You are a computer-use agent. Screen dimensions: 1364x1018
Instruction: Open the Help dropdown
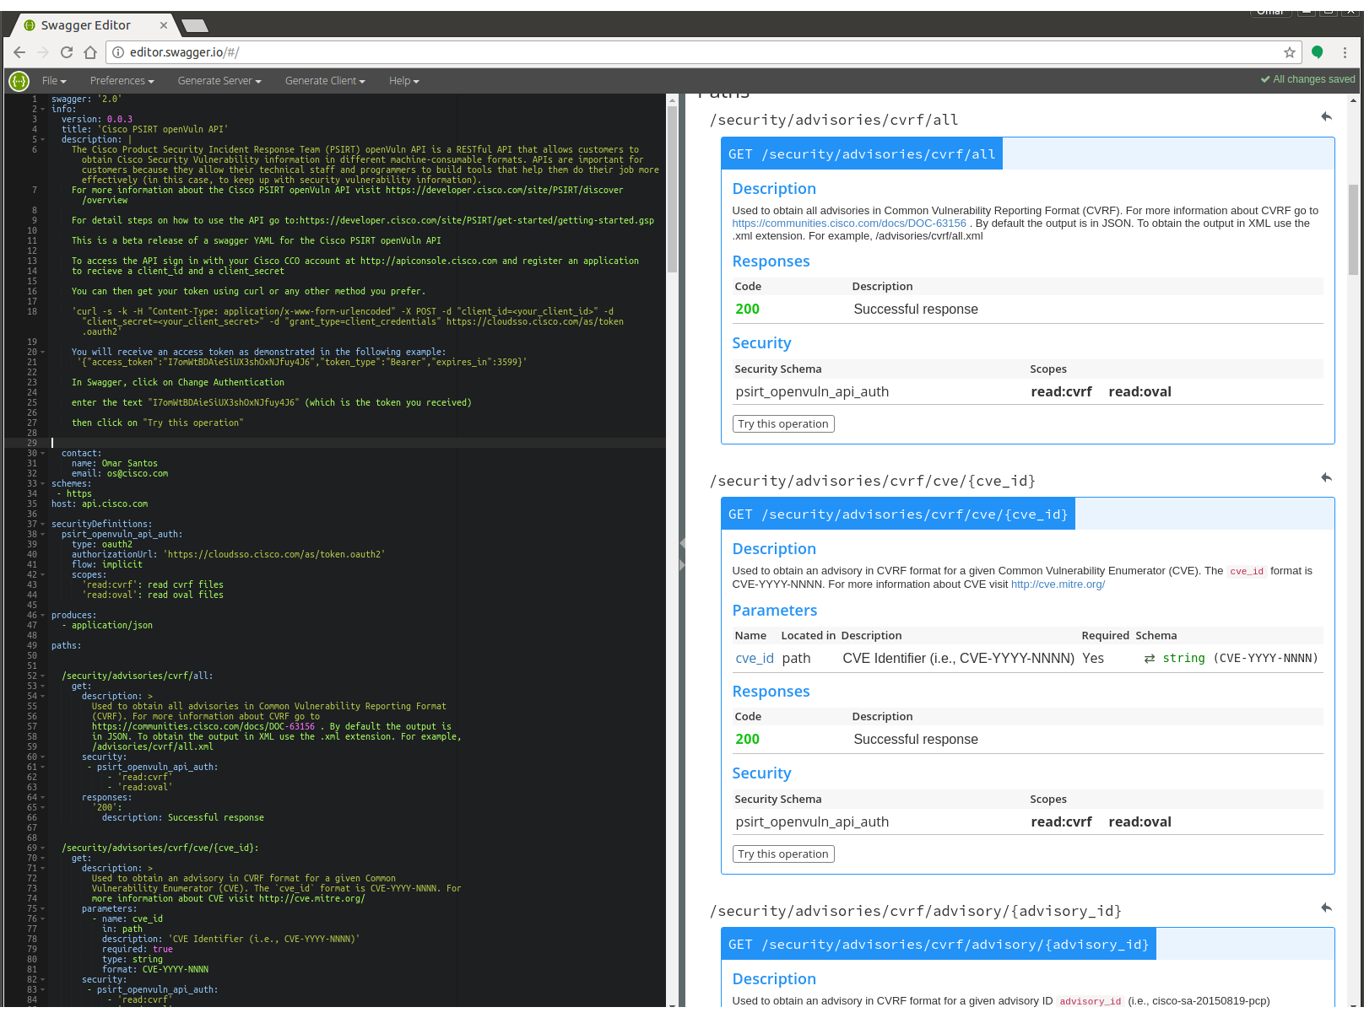(x=403, y=81)
